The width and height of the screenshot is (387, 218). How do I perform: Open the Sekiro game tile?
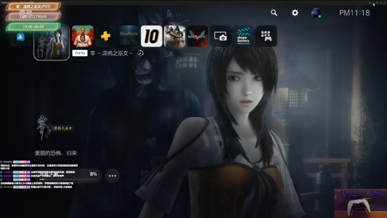tap(175, 36)
